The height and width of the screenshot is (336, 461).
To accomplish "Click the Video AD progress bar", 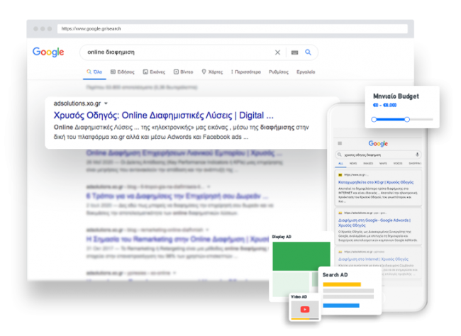I will [x=305, y=319].
